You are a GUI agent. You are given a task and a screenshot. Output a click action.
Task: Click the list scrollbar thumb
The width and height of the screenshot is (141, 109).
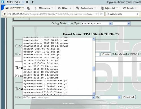[94, 69]
